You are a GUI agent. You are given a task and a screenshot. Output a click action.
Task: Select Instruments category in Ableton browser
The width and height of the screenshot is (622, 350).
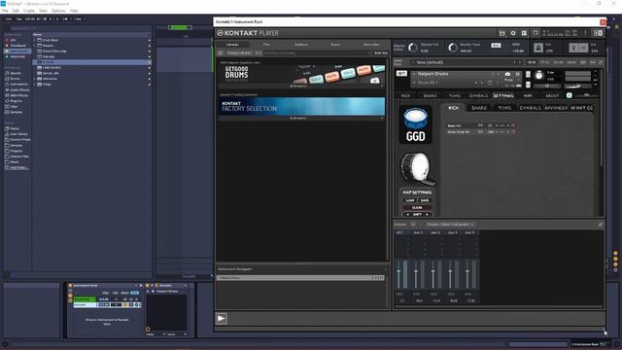coord(18,85)
